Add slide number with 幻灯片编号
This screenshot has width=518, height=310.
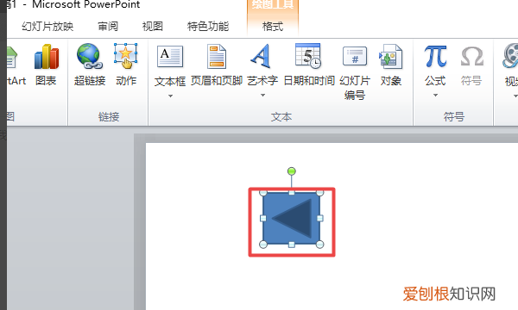[x=355, y=56]
